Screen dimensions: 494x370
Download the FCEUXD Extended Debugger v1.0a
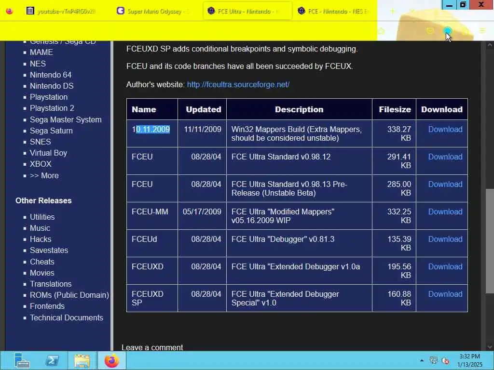click(445, 266)
